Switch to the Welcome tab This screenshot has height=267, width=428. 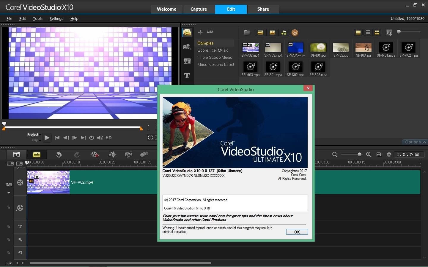167,9
